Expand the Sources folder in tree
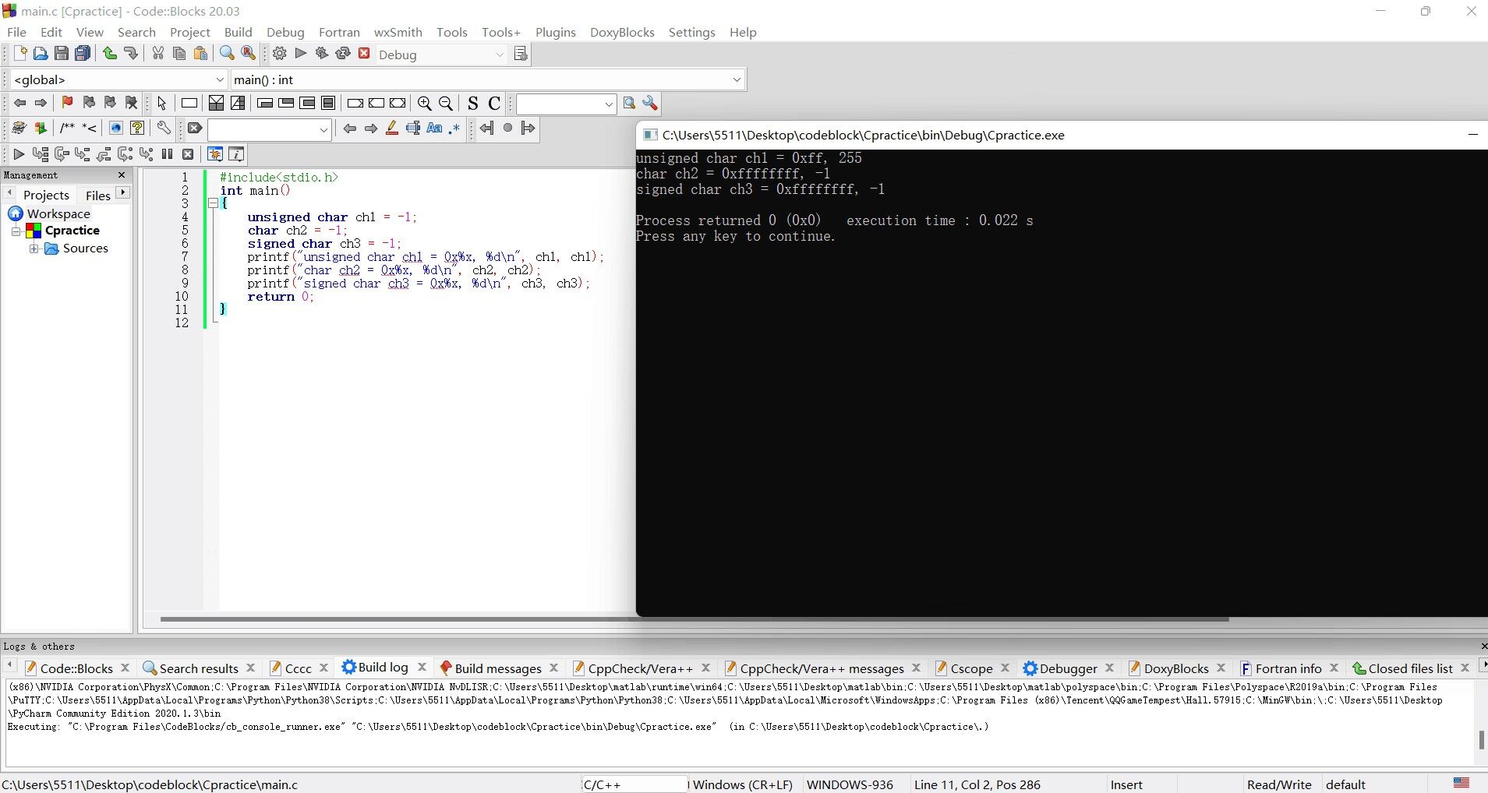 (34, 248)
